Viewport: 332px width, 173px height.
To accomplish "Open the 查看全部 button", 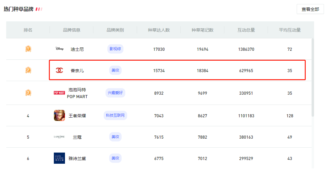I will (310, 9).
